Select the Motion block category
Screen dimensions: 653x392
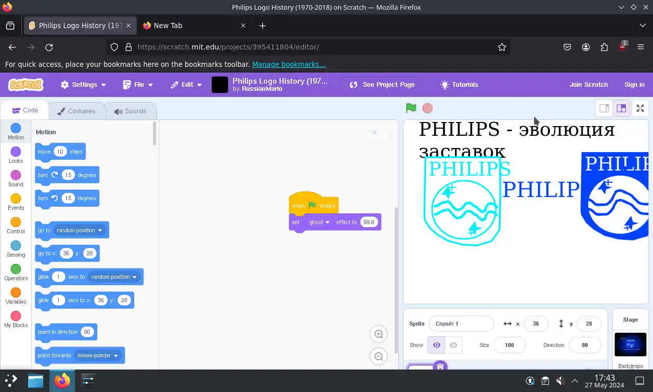click(16, 132)
